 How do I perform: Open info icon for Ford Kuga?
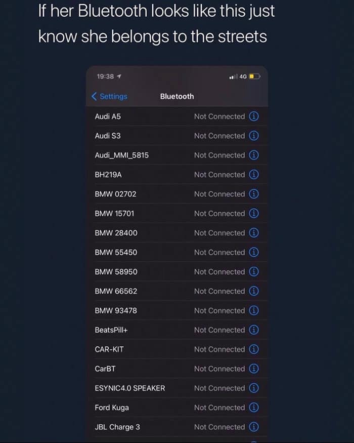(254, 408)
